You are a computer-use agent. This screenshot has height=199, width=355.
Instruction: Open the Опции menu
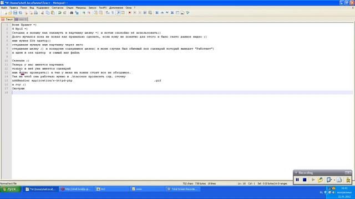pos(69,8)
